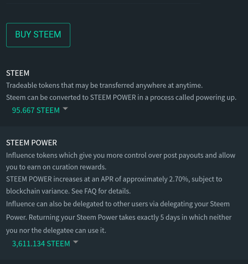248x264 pixels.
Task: Click the 'See FAQ for details' sentence
Action: (101, 191)
